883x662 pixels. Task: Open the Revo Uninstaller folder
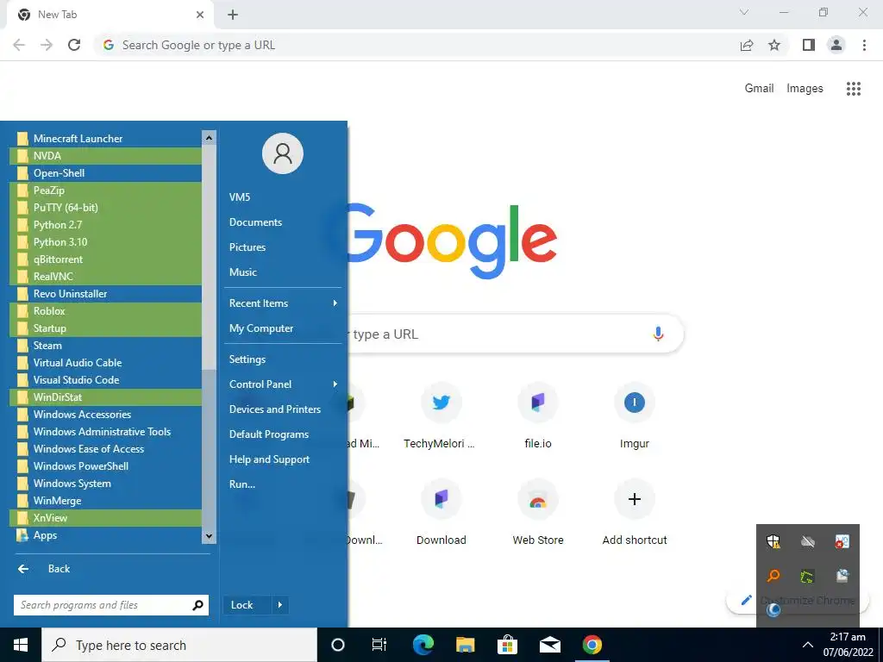click(105, 294)
